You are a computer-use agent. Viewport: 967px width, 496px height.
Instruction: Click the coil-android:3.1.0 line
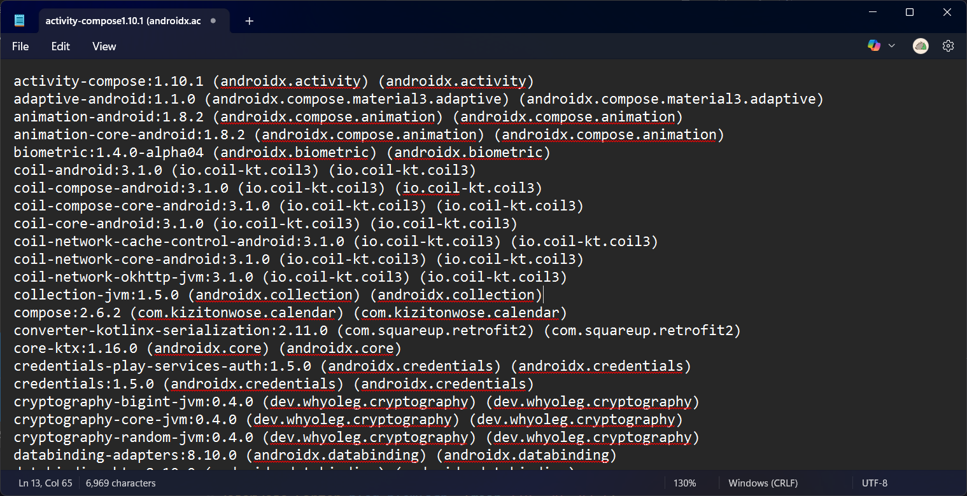coord(245,170)
